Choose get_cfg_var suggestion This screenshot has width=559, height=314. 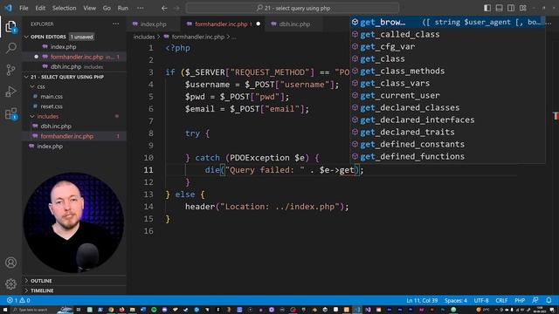(447, 46)
